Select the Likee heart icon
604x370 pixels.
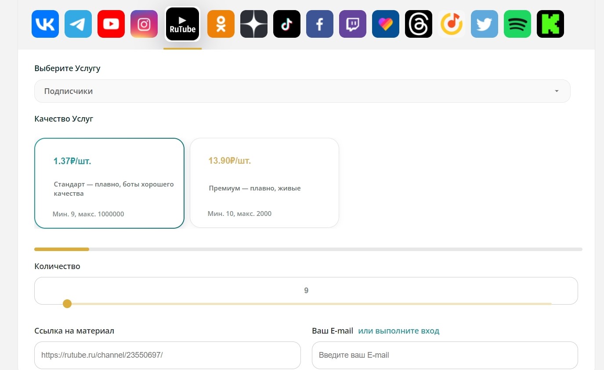[x=386, y=24]
